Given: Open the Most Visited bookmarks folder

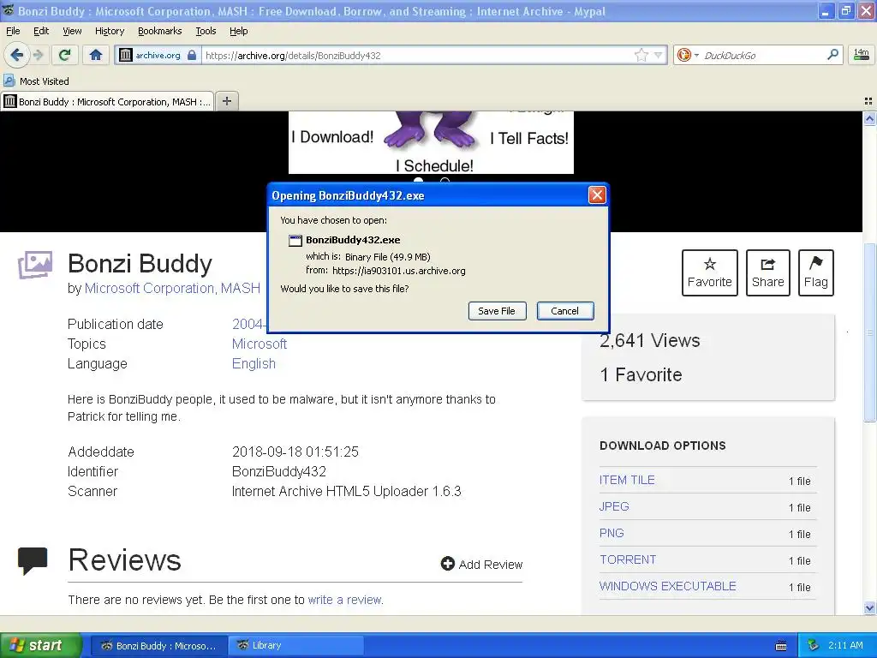Looking at the screenshot, I should (x=37, y=81).
